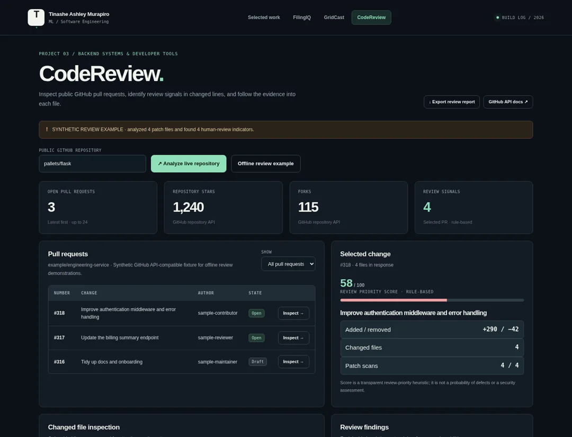
Task: Open GitHub API docs link
Action: pyautogui.click(x=508, y=102)
